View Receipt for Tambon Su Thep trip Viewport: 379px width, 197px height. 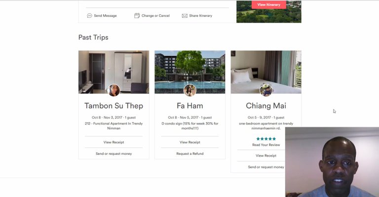(x=114, y=142)
